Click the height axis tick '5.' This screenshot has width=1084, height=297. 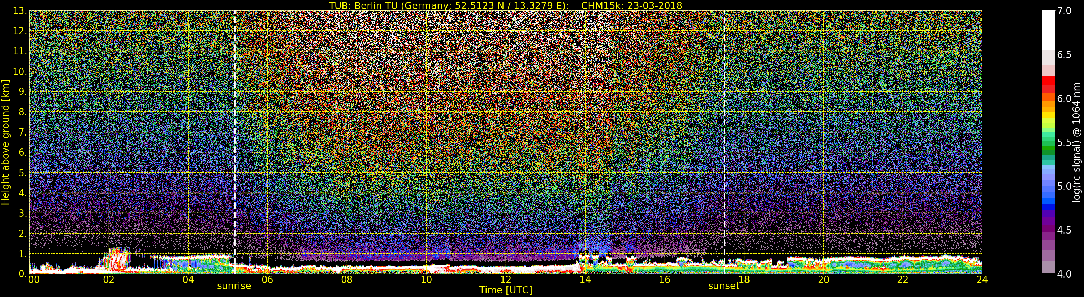click(x=23, y=173)
